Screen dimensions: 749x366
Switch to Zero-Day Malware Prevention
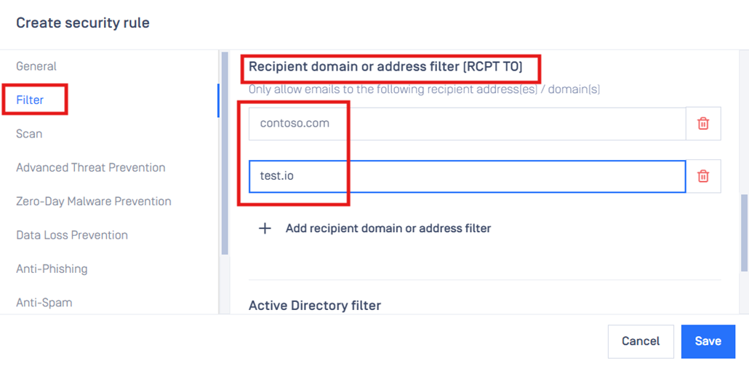pyautogui.click(x=94, y=201)
